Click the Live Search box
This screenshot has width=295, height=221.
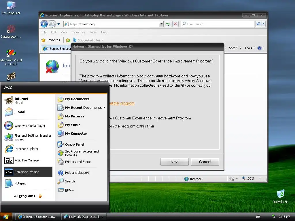pyautogui.click(x=218, y=24)
